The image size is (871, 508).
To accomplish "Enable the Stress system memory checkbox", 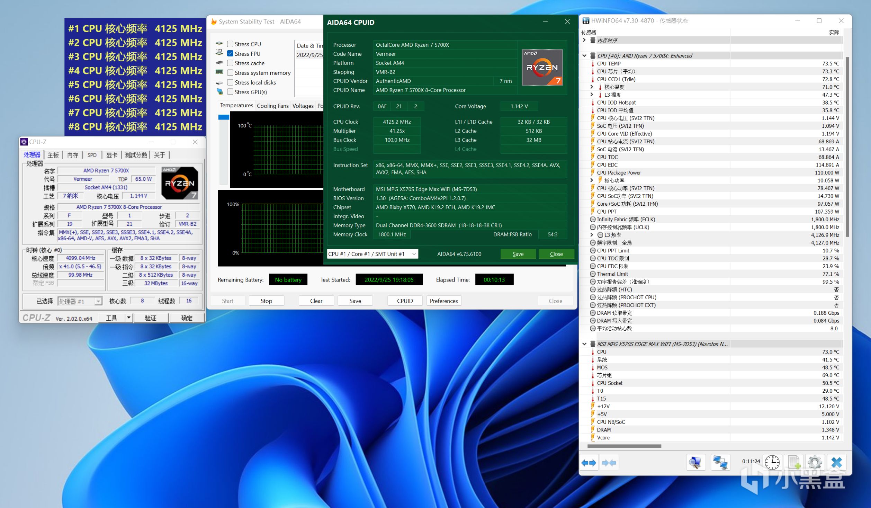I will pos(230,73).
